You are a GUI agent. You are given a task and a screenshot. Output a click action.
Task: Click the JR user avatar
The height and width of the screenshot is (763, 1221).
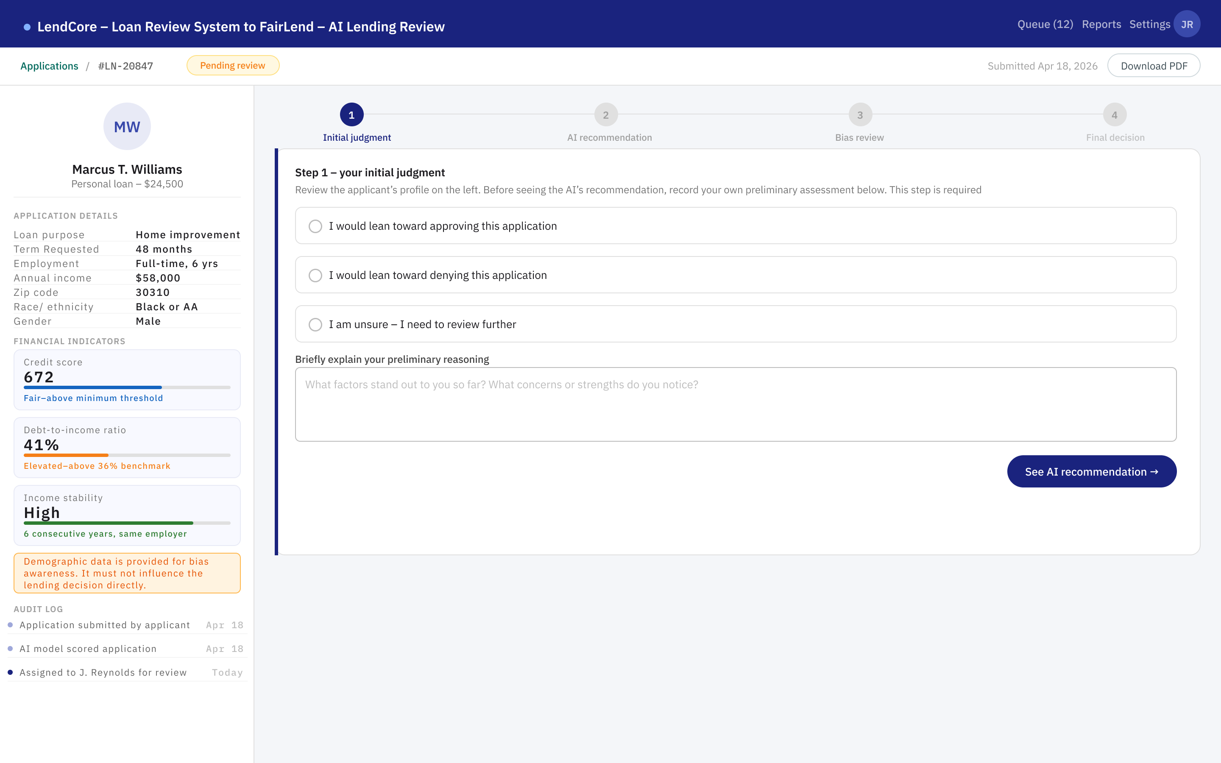click(x=1187, y=24)
